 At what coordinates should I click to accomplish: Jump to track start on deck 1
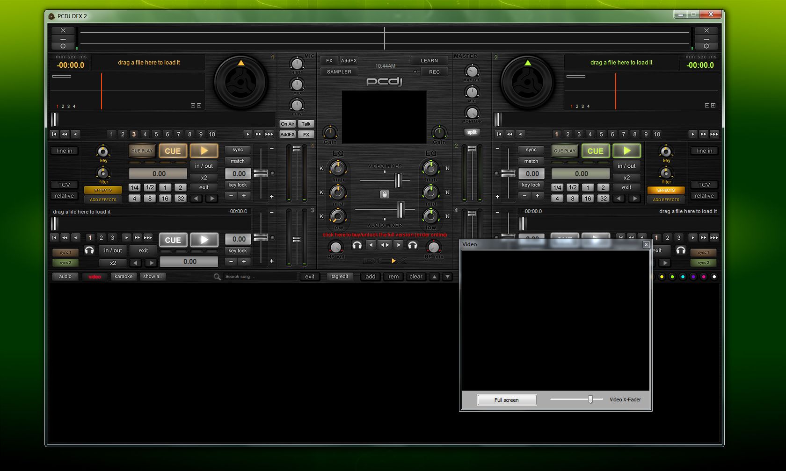[54, 134]
